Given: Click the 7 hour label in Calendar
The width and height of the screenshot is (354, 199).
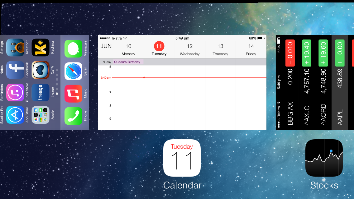Looking at the screenshot, I should coord(110,93).
